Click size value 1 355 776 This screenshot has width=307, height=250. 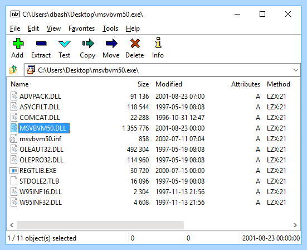135,128
